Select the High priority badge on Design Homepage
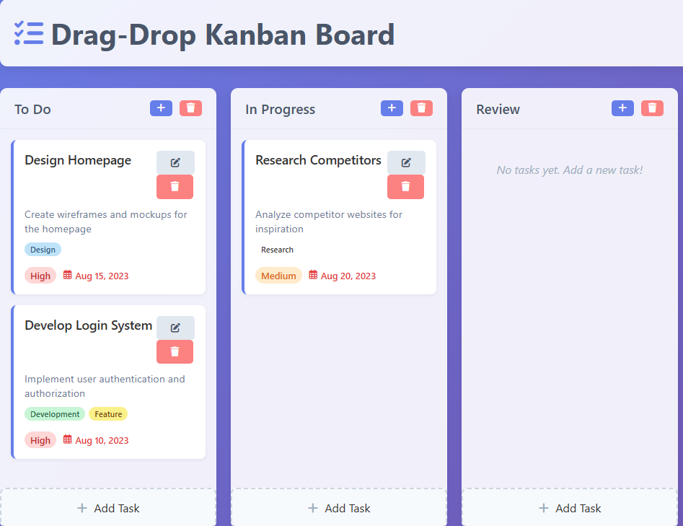Image resolution: width=683 pixels, height=526 pixels. (x=40, y=275)
